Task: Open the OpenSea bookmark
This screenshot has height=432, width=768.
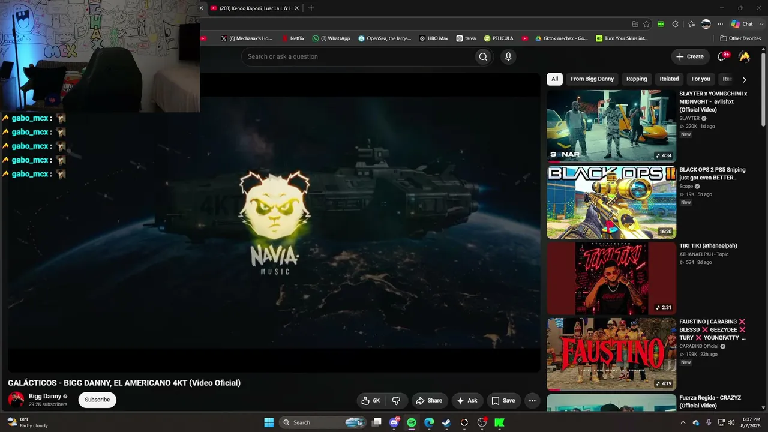Action: pos(385,38)
